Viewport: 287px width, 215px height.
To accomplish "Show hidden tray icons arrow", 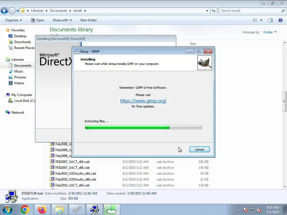I will pos(238,210).
